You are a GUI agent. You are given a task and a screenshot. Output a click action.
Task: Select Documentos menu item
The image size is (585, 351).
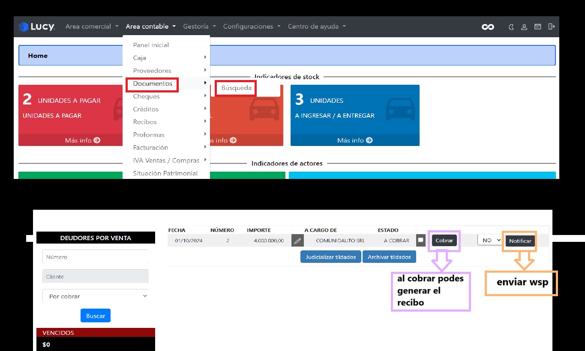153,83
